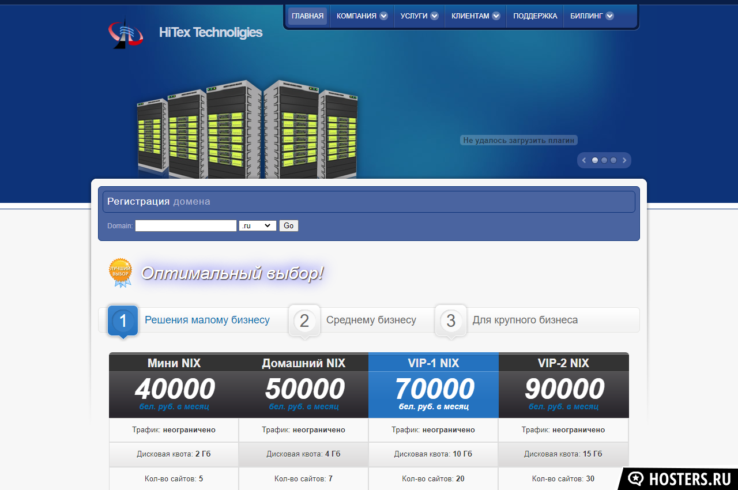This screenshot has width=738, height=490.
Task: Expand the Услуги menu dropdown arrow
Action: coord(434,16)
